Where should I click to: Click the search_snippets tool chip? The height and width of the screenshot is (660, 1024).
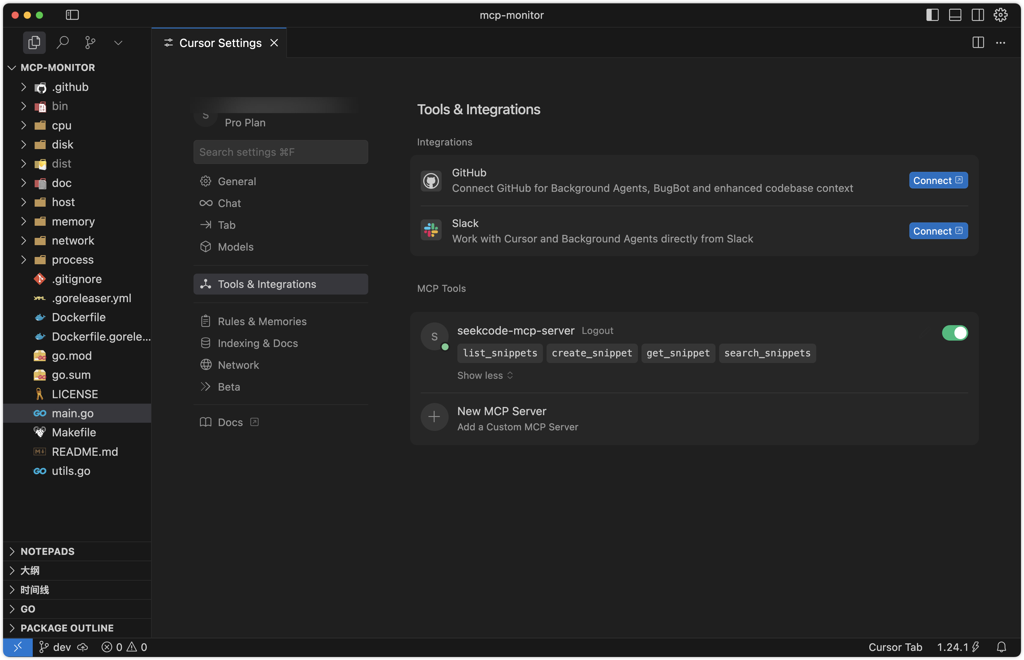(x=767, y=353)
